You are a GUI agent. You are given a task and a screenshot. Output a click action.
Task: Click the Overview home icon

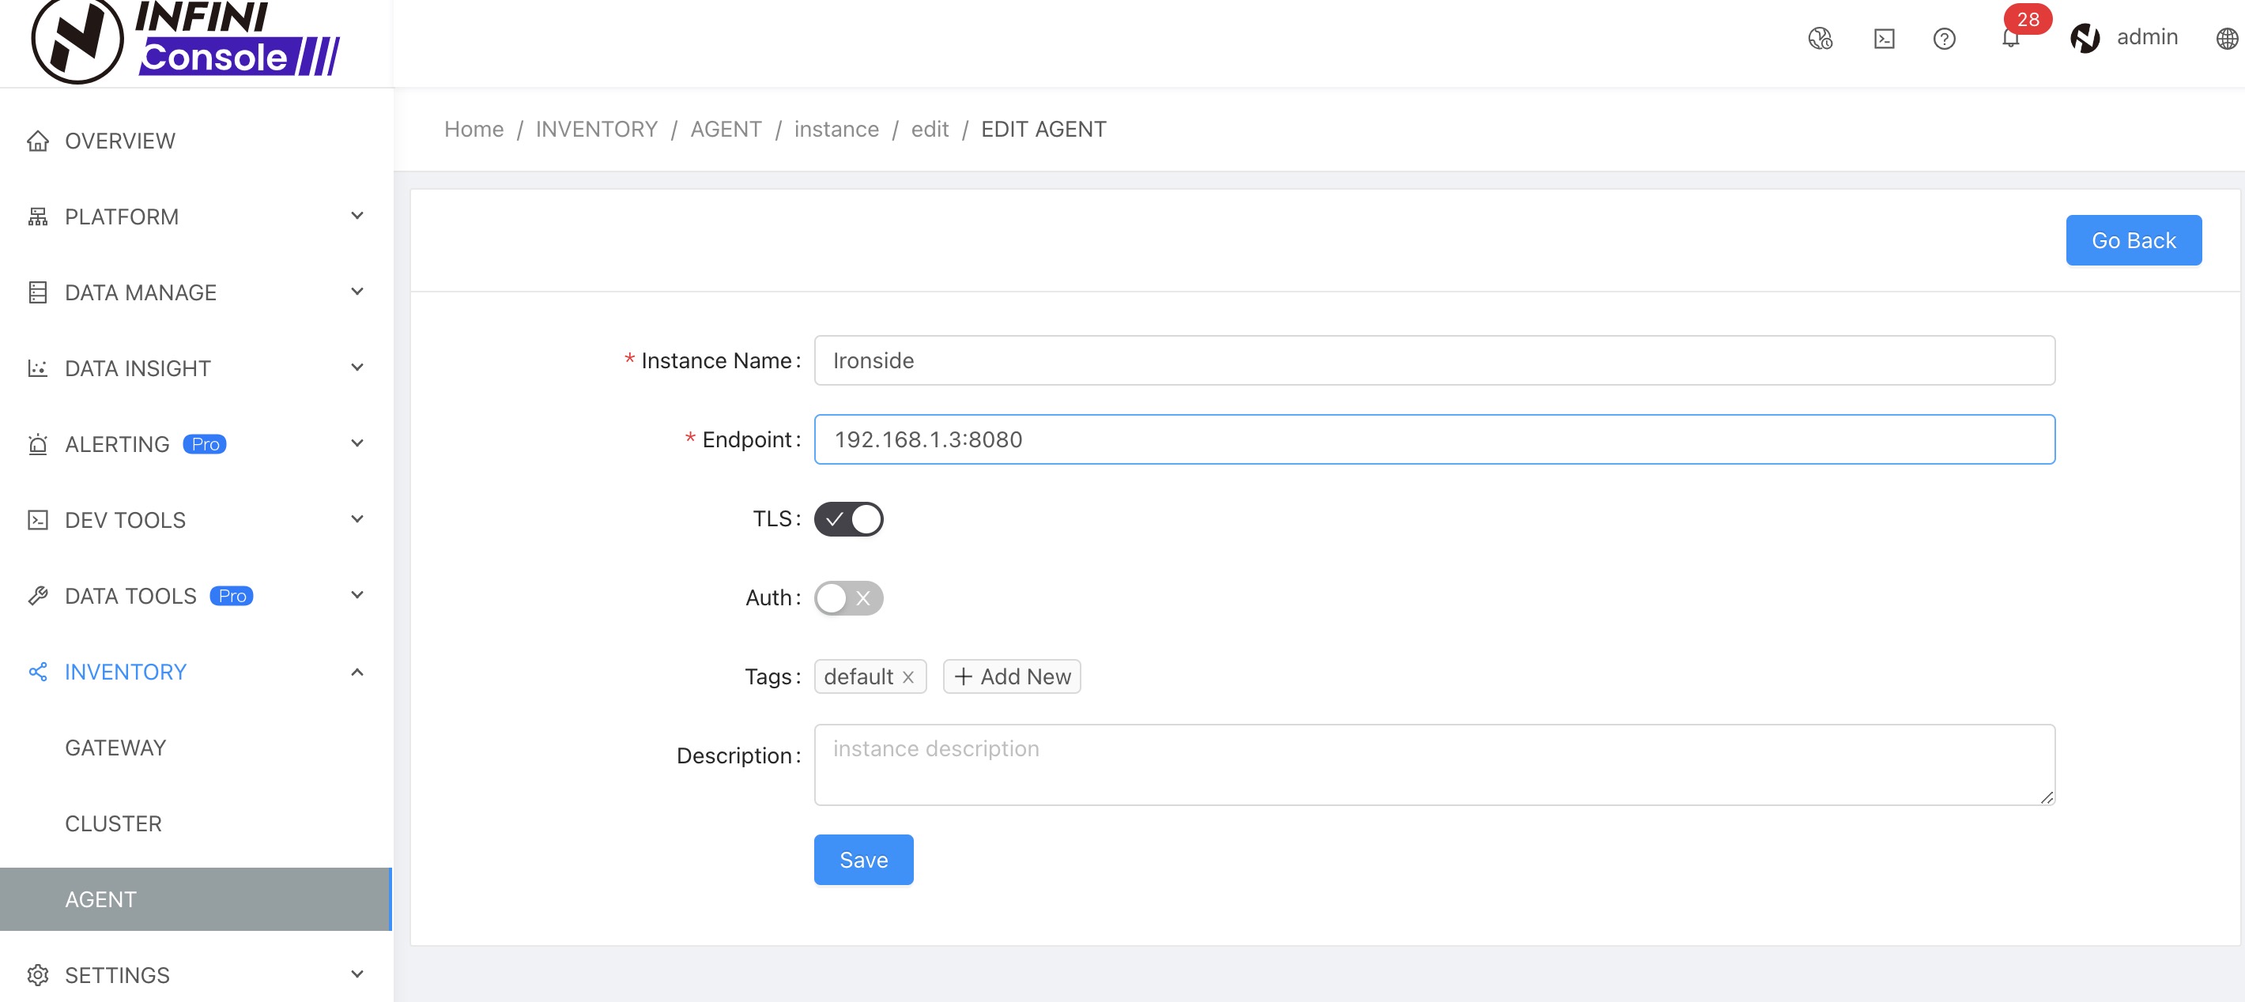coord(37,141)
